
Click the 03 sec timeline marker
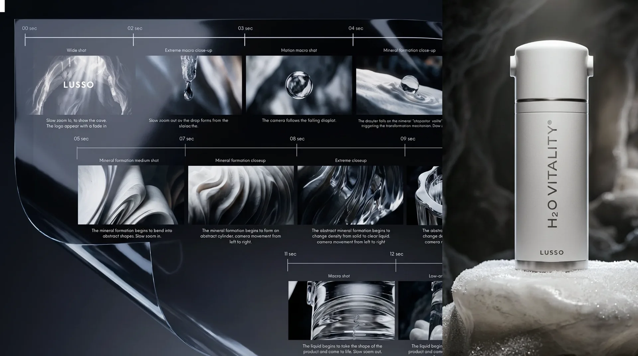pyautogui.click(x=245, y=28)
